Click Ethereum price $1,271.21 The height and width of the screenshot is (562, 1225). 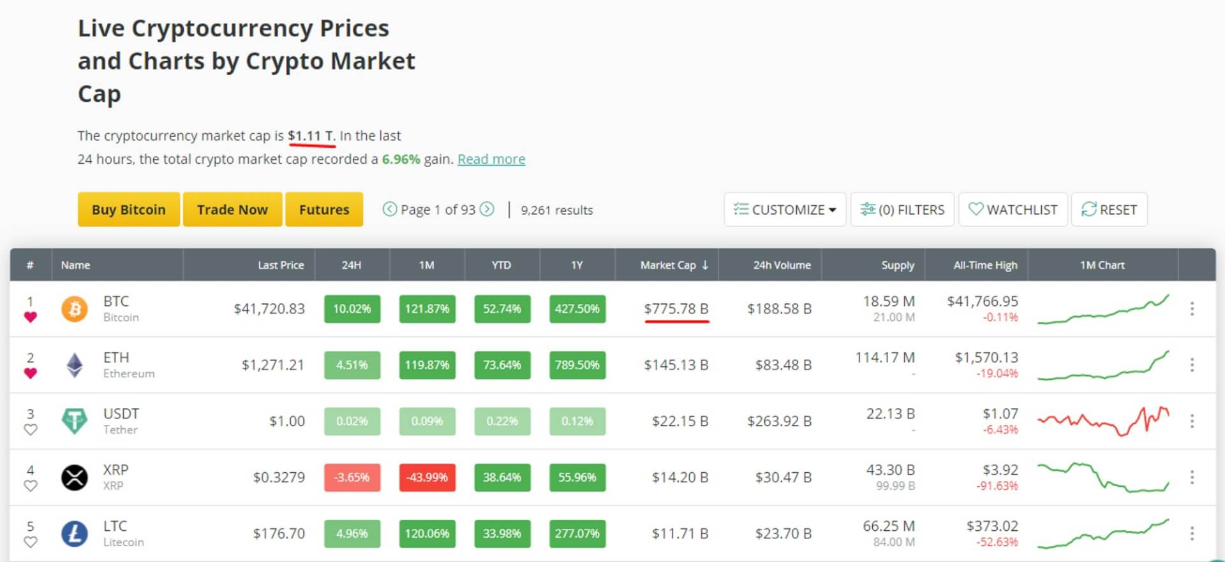pyautogui.click(x=273, y=365)
